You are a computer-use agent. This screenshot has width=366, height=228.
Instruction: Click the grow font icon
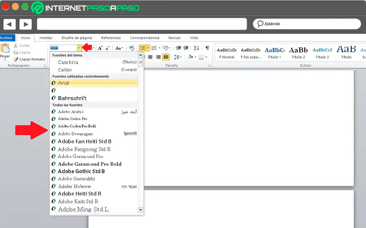click(x=100, y=48)
